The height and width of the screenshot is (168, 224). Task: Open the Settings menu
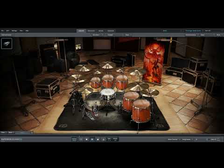(14, 31)
